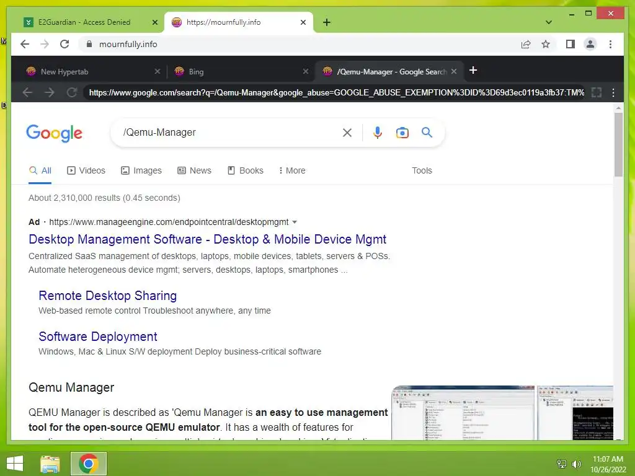Screen dimensions: 635x476
Task: Open the inner browser three-dot menu
Action: point(613,93)
